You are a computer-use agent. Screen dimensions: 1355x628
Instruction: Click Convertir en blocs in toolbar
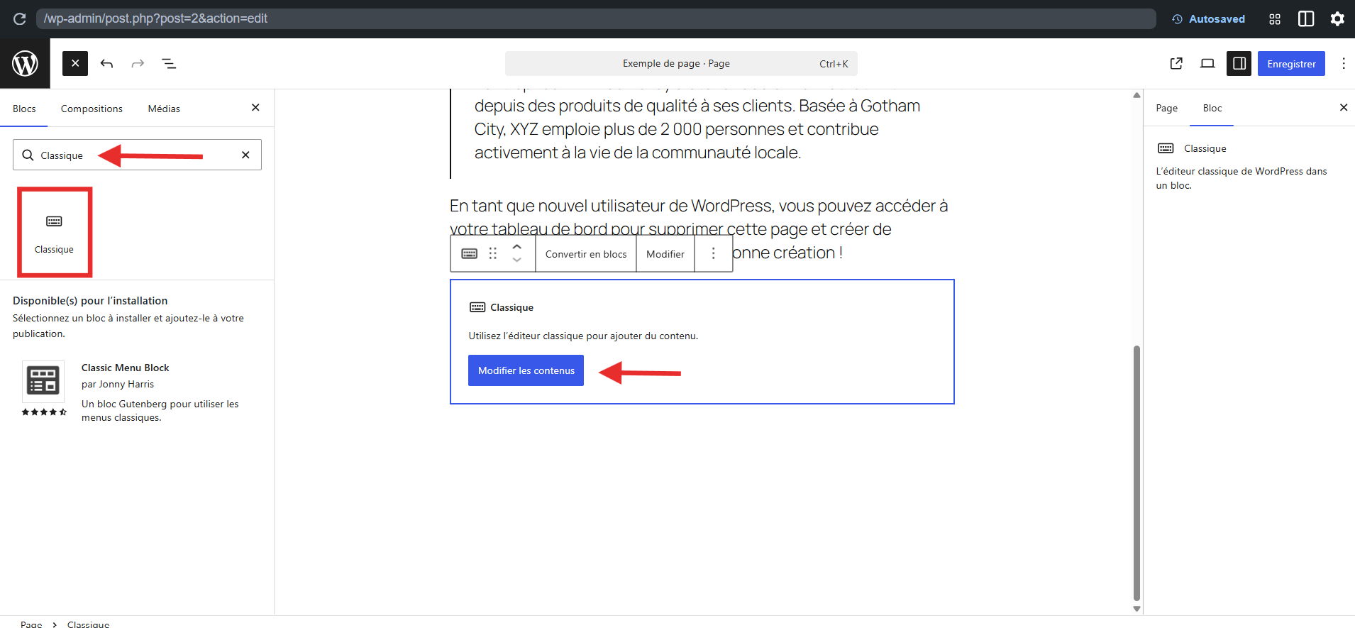point(586,254)
